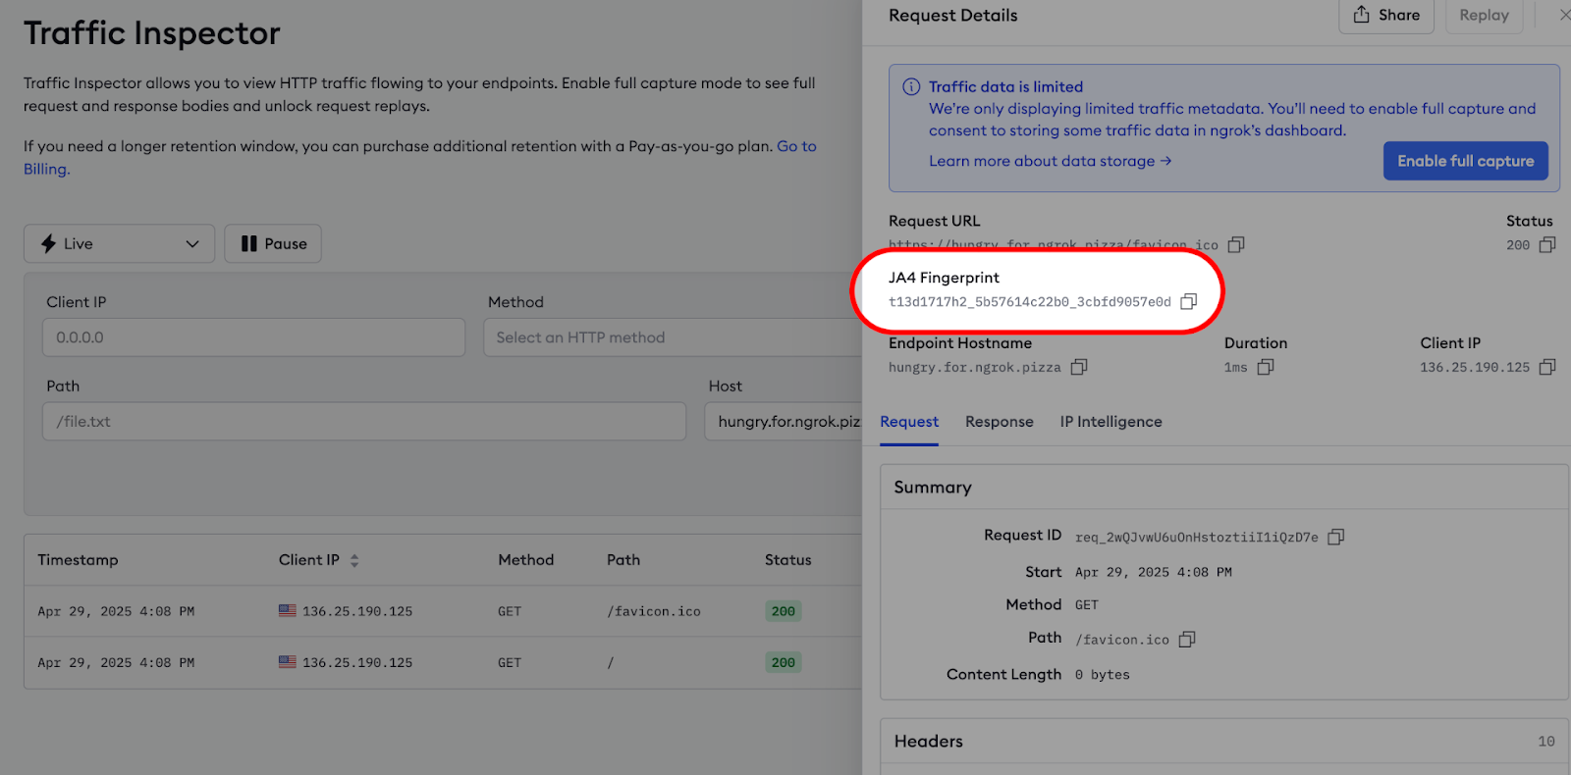Copy the JA4 Fingerprint value
Image resolution: width=1571 pixels, height=775 pixels.
[1188, 301]
